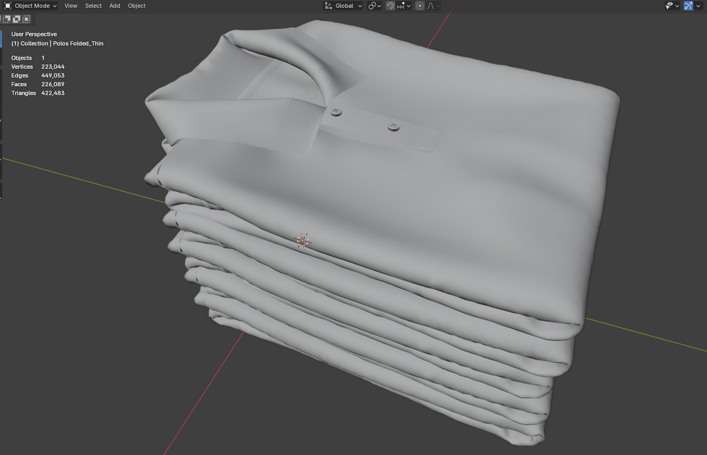The height and width of the screenshot is (455, 707).
Task: Open the Object menu
Action: point(137,6)
